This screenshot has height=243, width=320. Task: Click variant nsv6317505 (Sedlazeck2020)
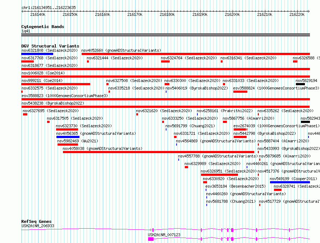(75, 118)
